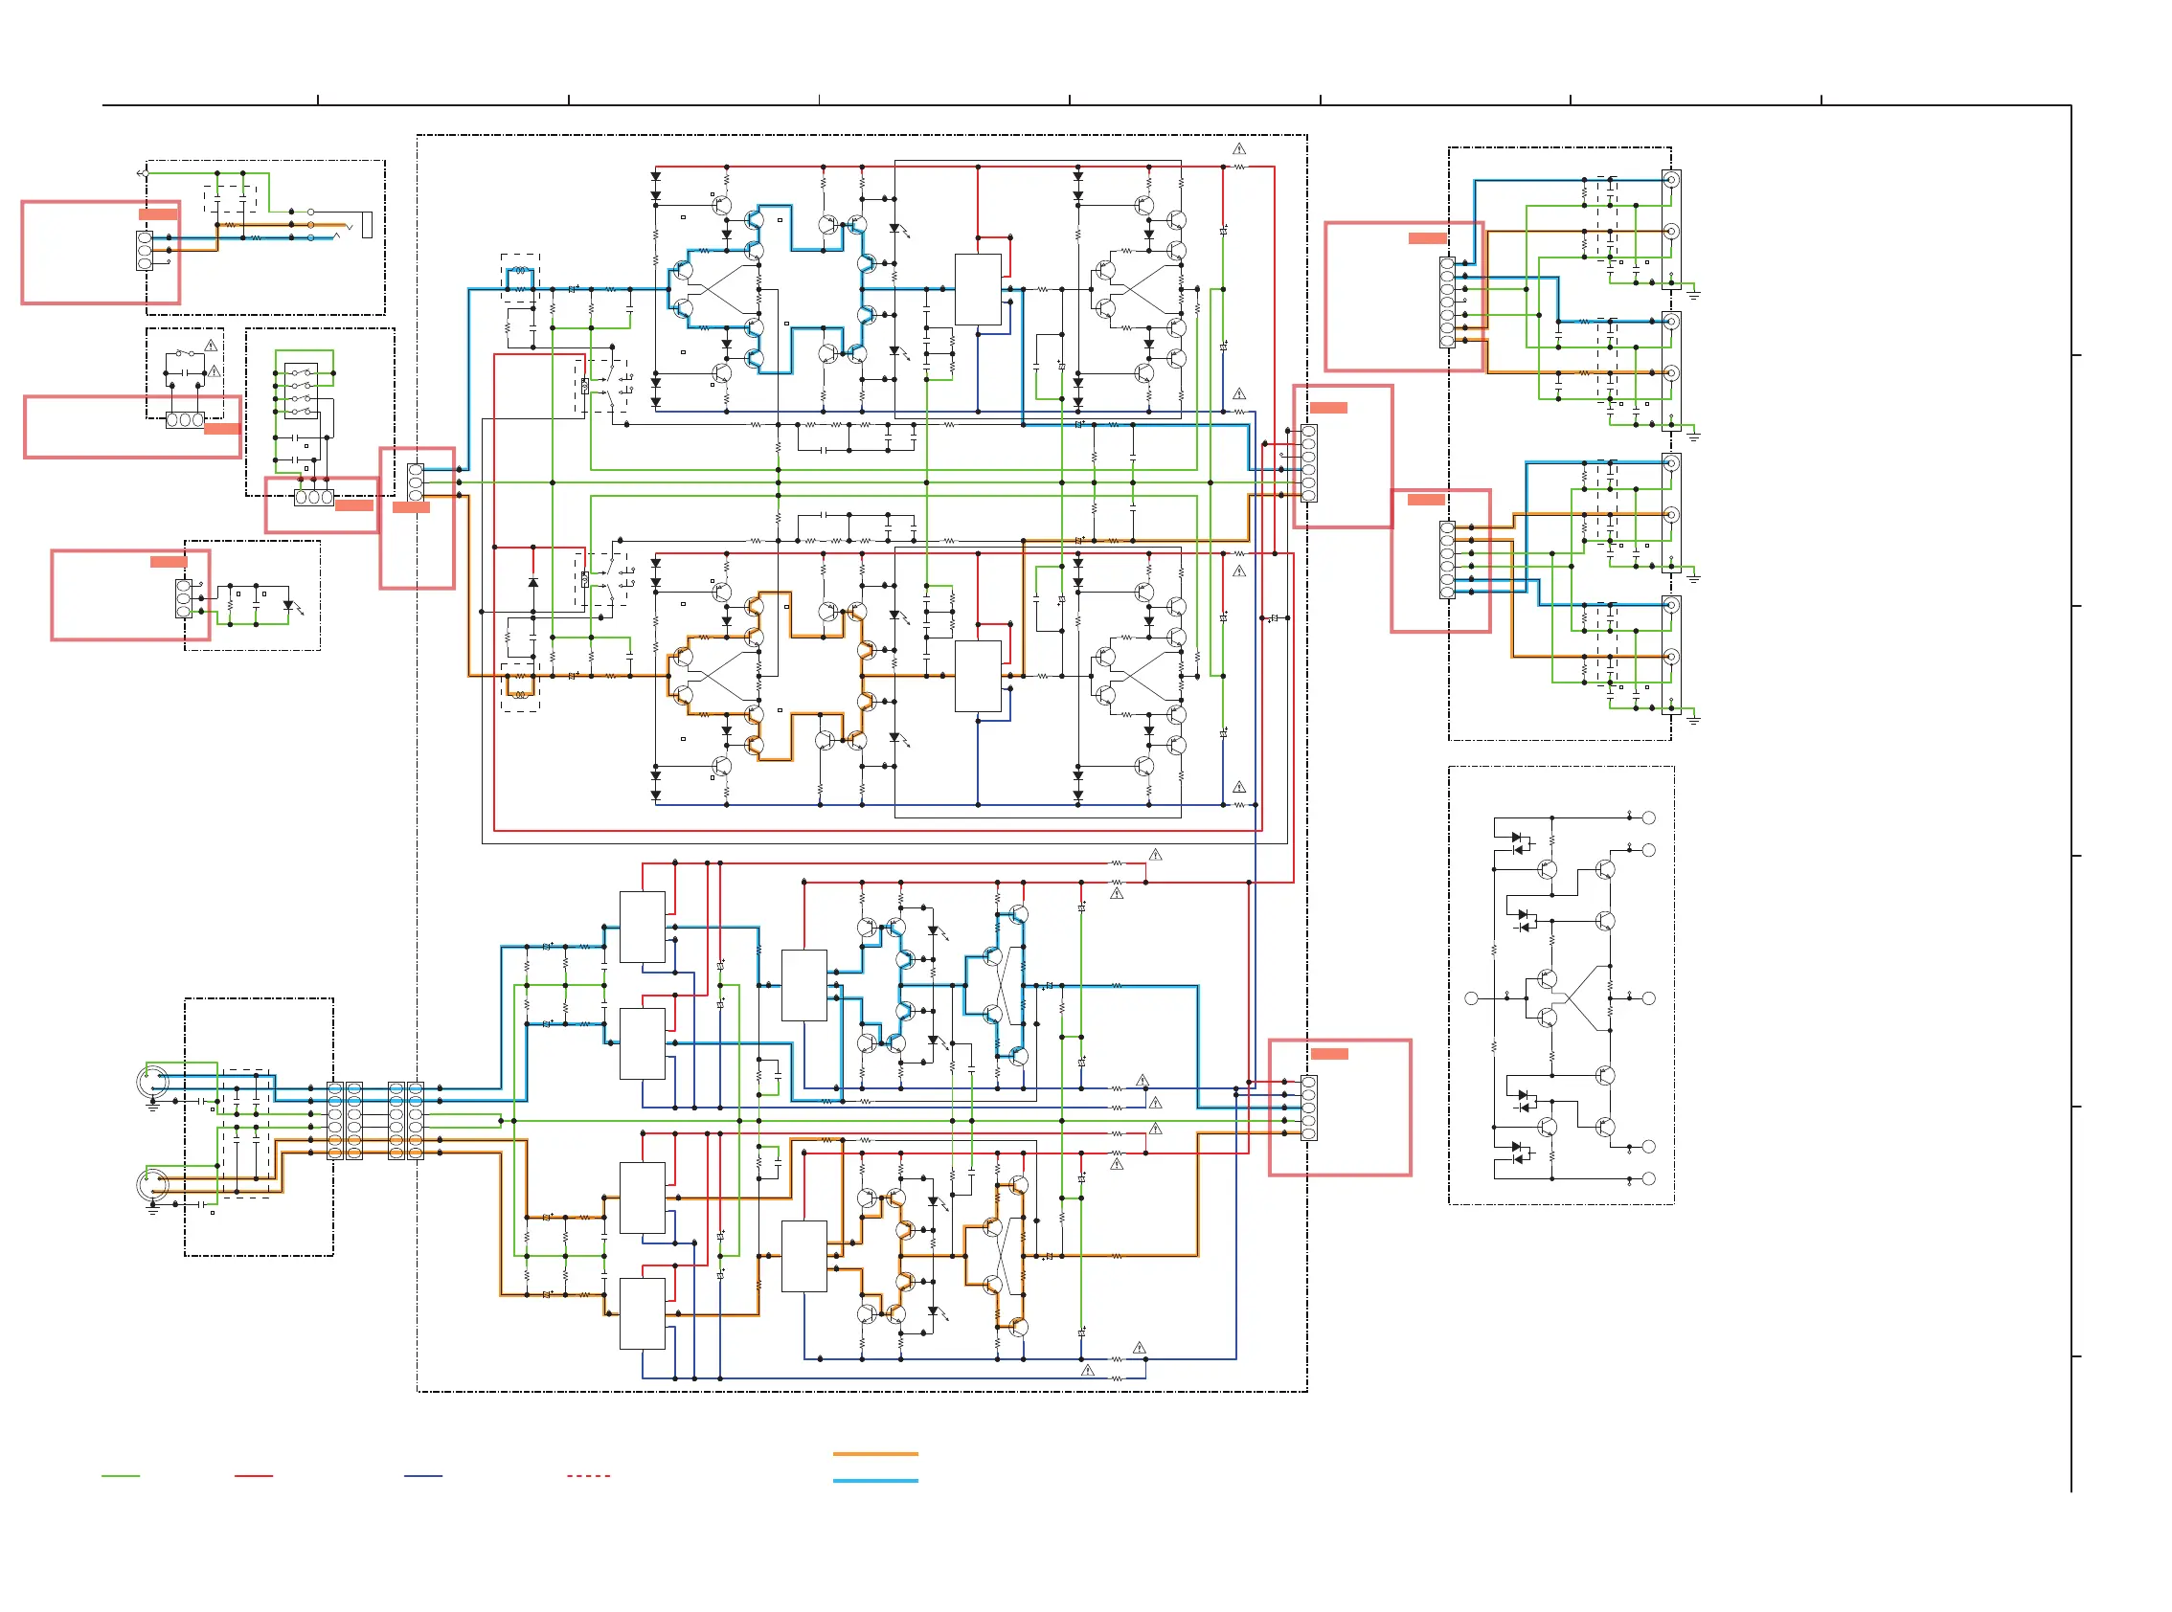2172x1612 pixels.
Task: Click the solid red legend line sample
Action: [254, 1476]
